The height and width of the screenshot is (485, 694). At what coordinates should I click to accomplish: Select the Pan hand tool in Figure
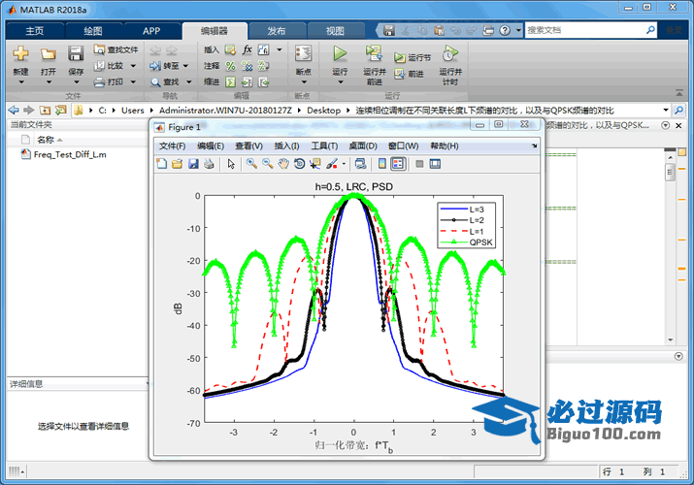[283, 164]
